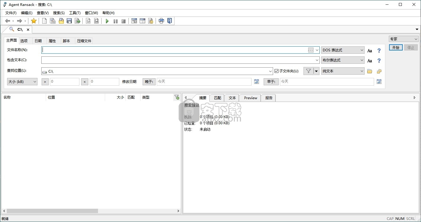This screenshot has width=421, height=222.
Task: Click the document-over-page toolbar icon
Action: 53,21
